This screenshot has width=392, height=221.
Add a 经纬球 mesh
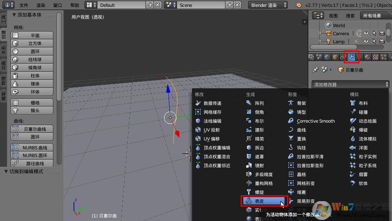pos(32,59)
